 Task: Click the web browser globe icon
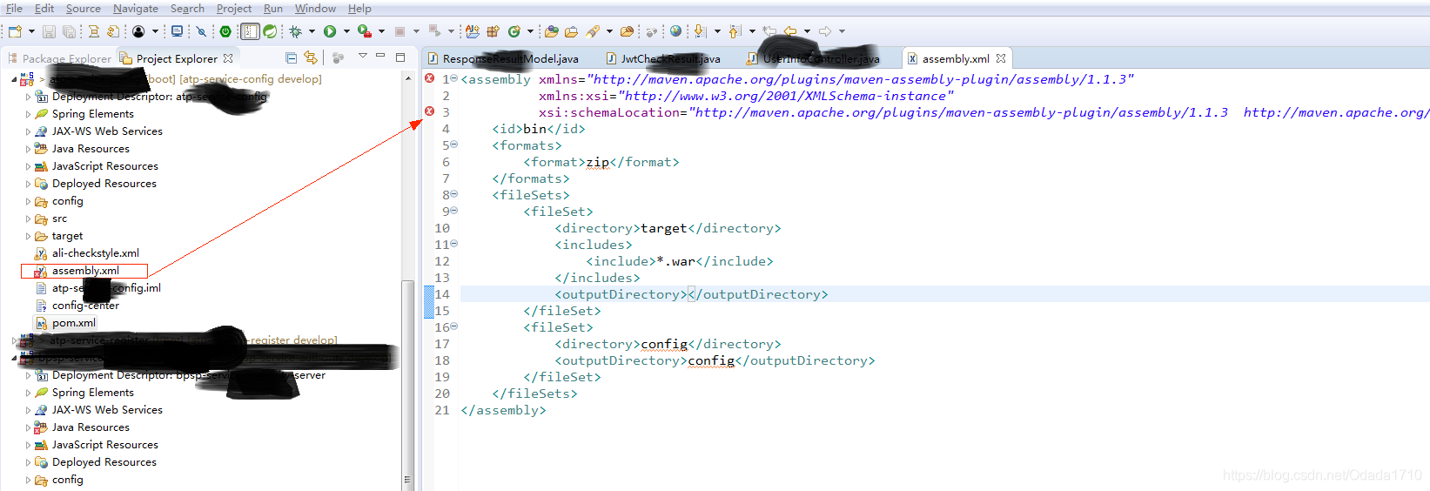[x=675, y=31]
